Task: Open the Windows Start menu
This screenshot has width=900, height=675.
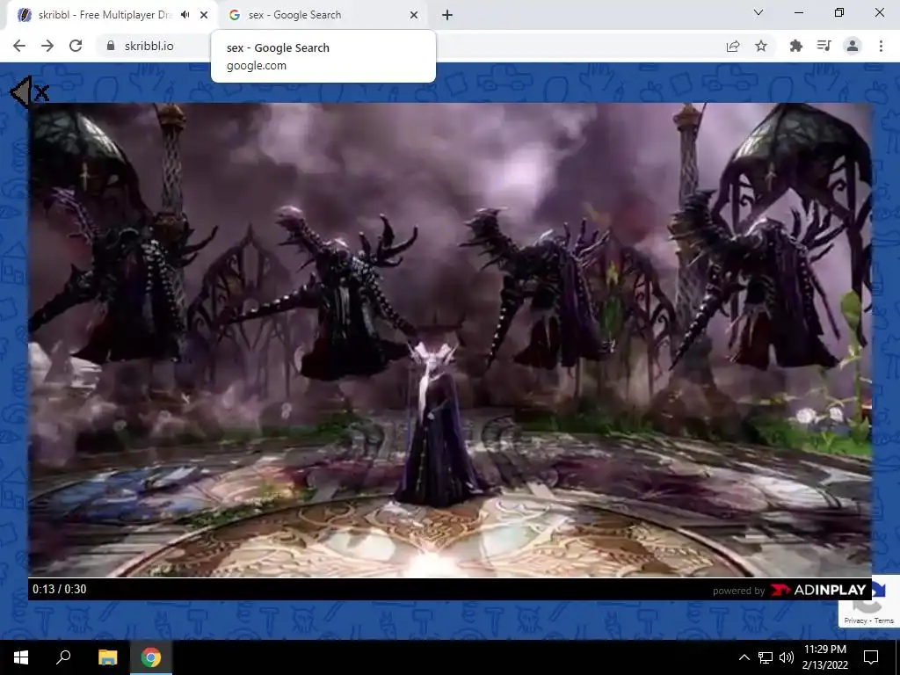Action: (x=21, y=657)
